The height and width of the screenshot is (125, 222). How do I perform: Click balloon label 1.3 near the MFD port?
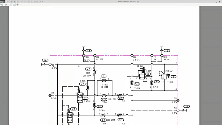tap(88, 51)
